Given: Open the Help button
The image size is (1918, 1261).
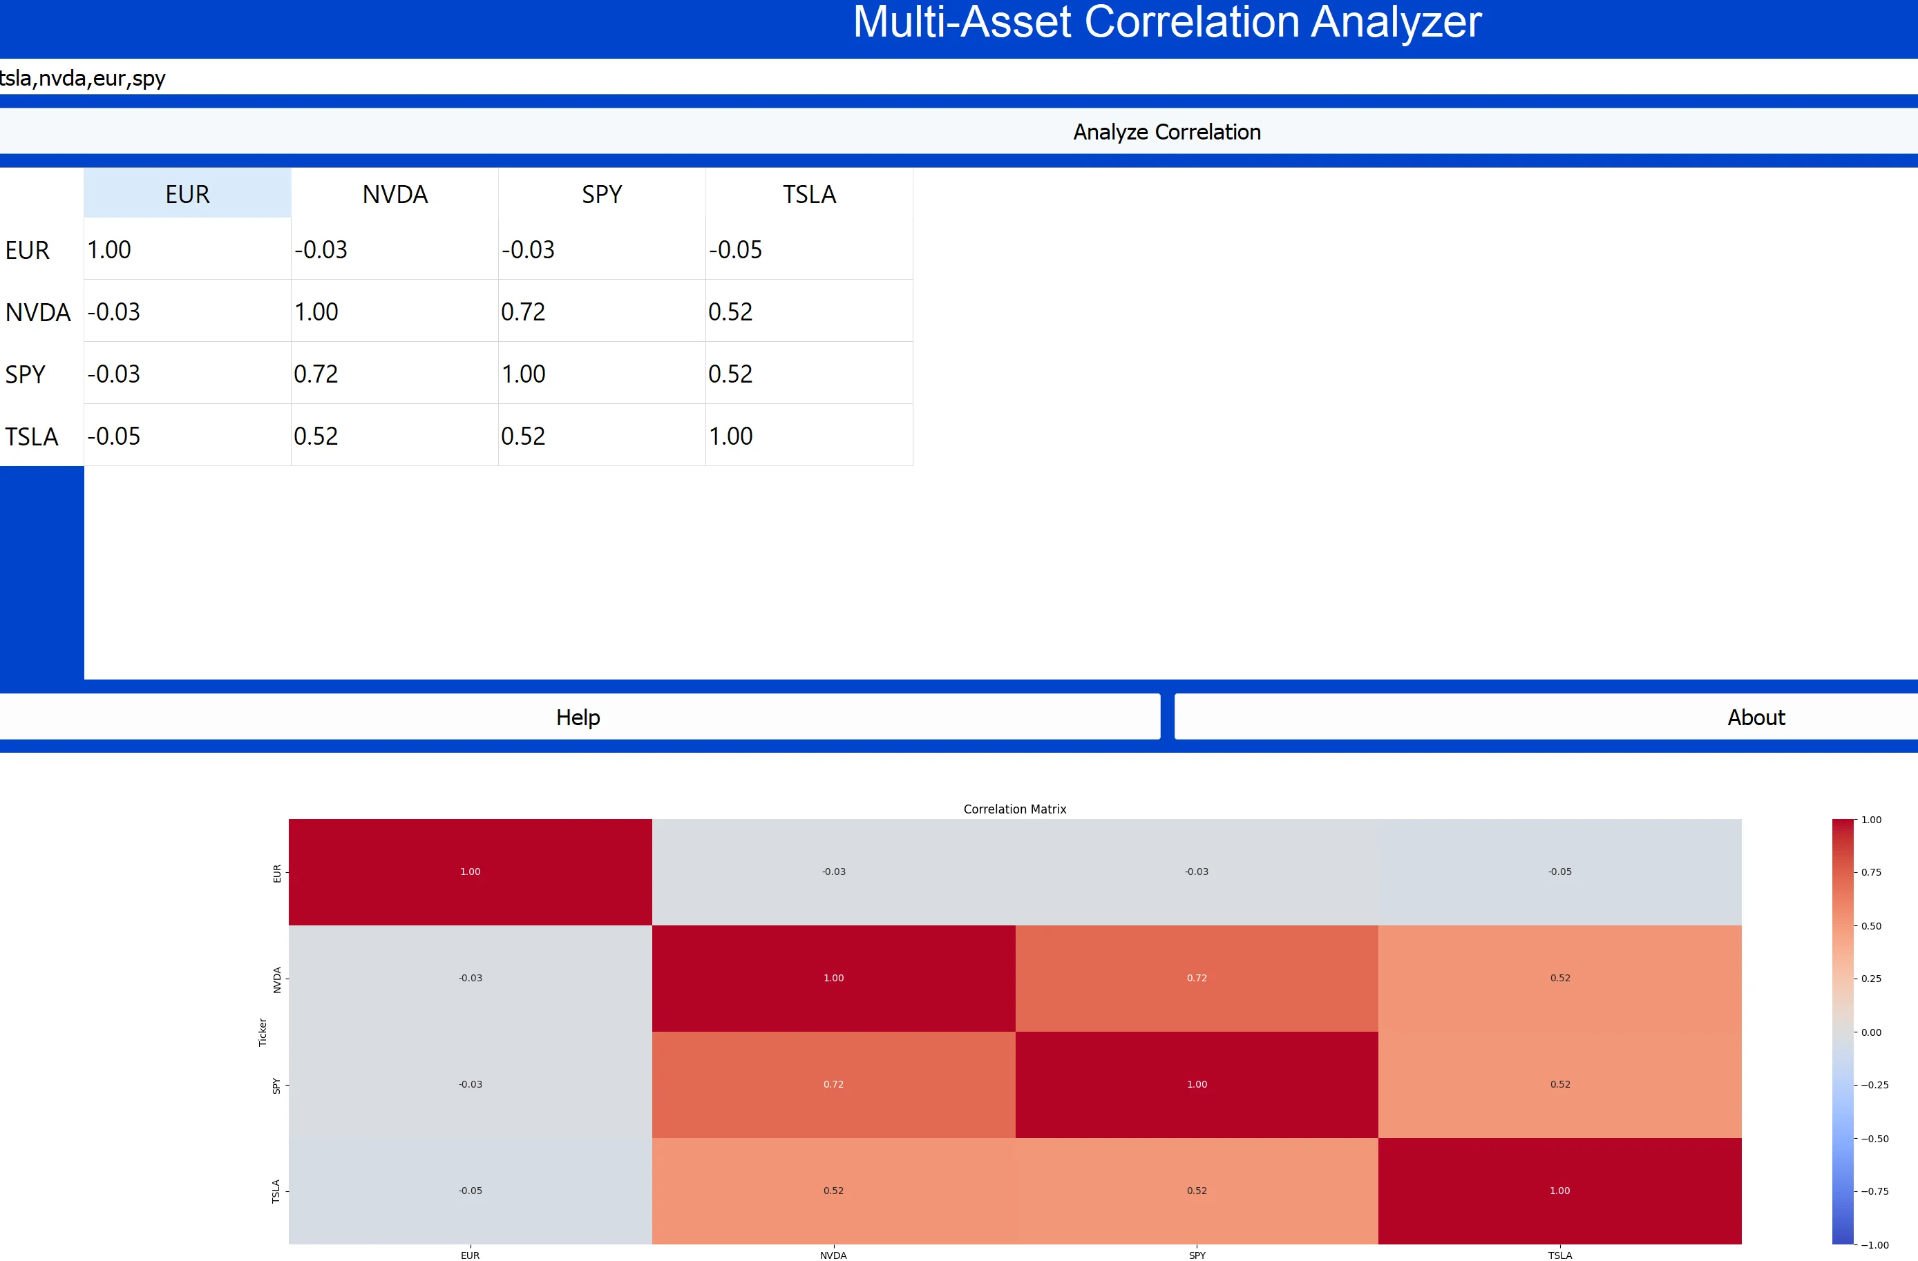Looking at the screenshot, I should click(x=578, y=717).
